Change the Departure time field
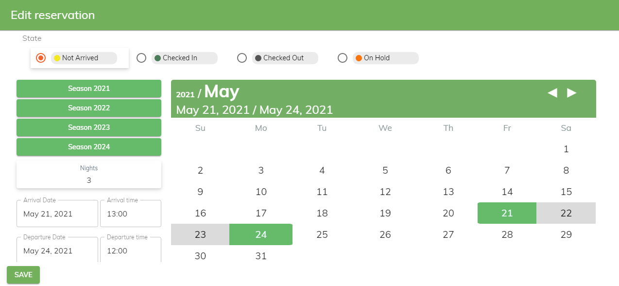Screen dimensions: 619x286 coord(130,251)
